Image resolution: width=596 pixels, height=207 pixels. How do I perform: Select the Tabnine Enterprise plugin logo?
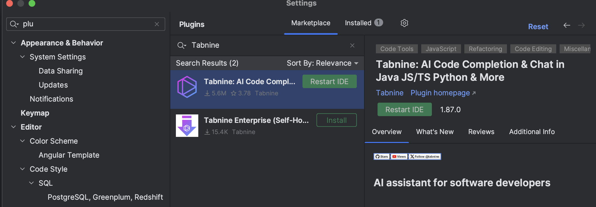coord(187,126)
